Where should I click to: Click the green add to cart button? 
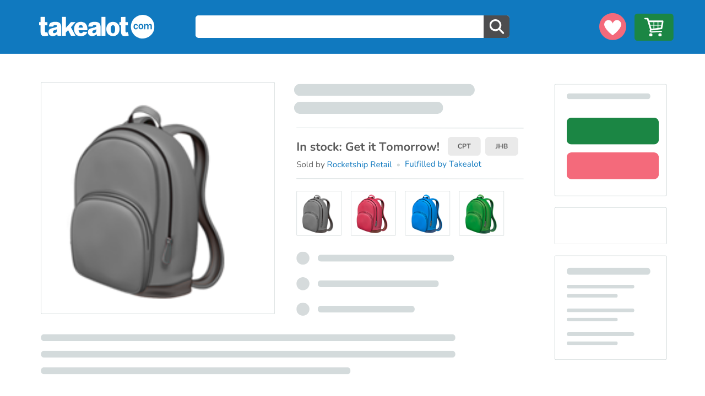(x=612, y=131)
